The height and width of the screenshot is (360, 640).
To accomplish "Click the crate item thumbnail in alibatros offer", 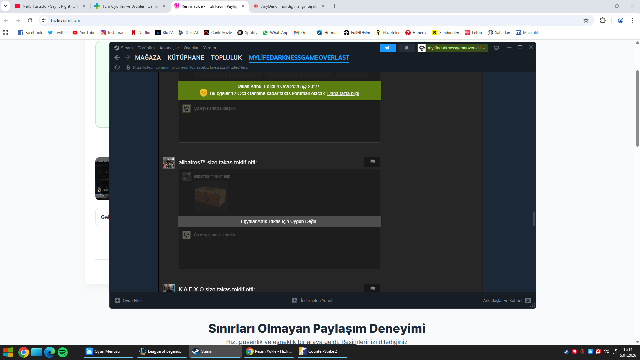I will click(x=210, y=197).
